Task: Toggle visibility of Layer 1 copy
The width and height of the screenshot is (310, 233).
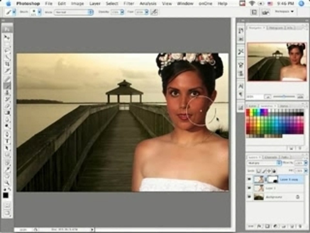Action: click(x=249, y=179)
